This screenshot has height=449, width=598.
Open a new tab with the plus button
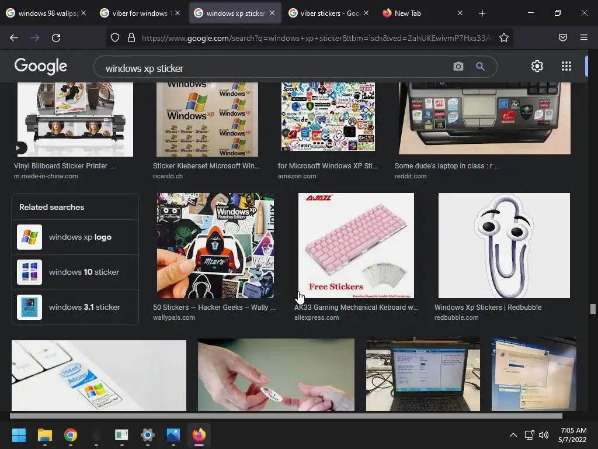(x=482, y=13)
